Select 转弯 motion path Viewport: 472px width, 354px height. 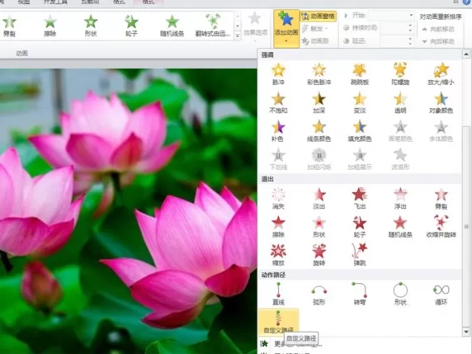coord(359,294)
